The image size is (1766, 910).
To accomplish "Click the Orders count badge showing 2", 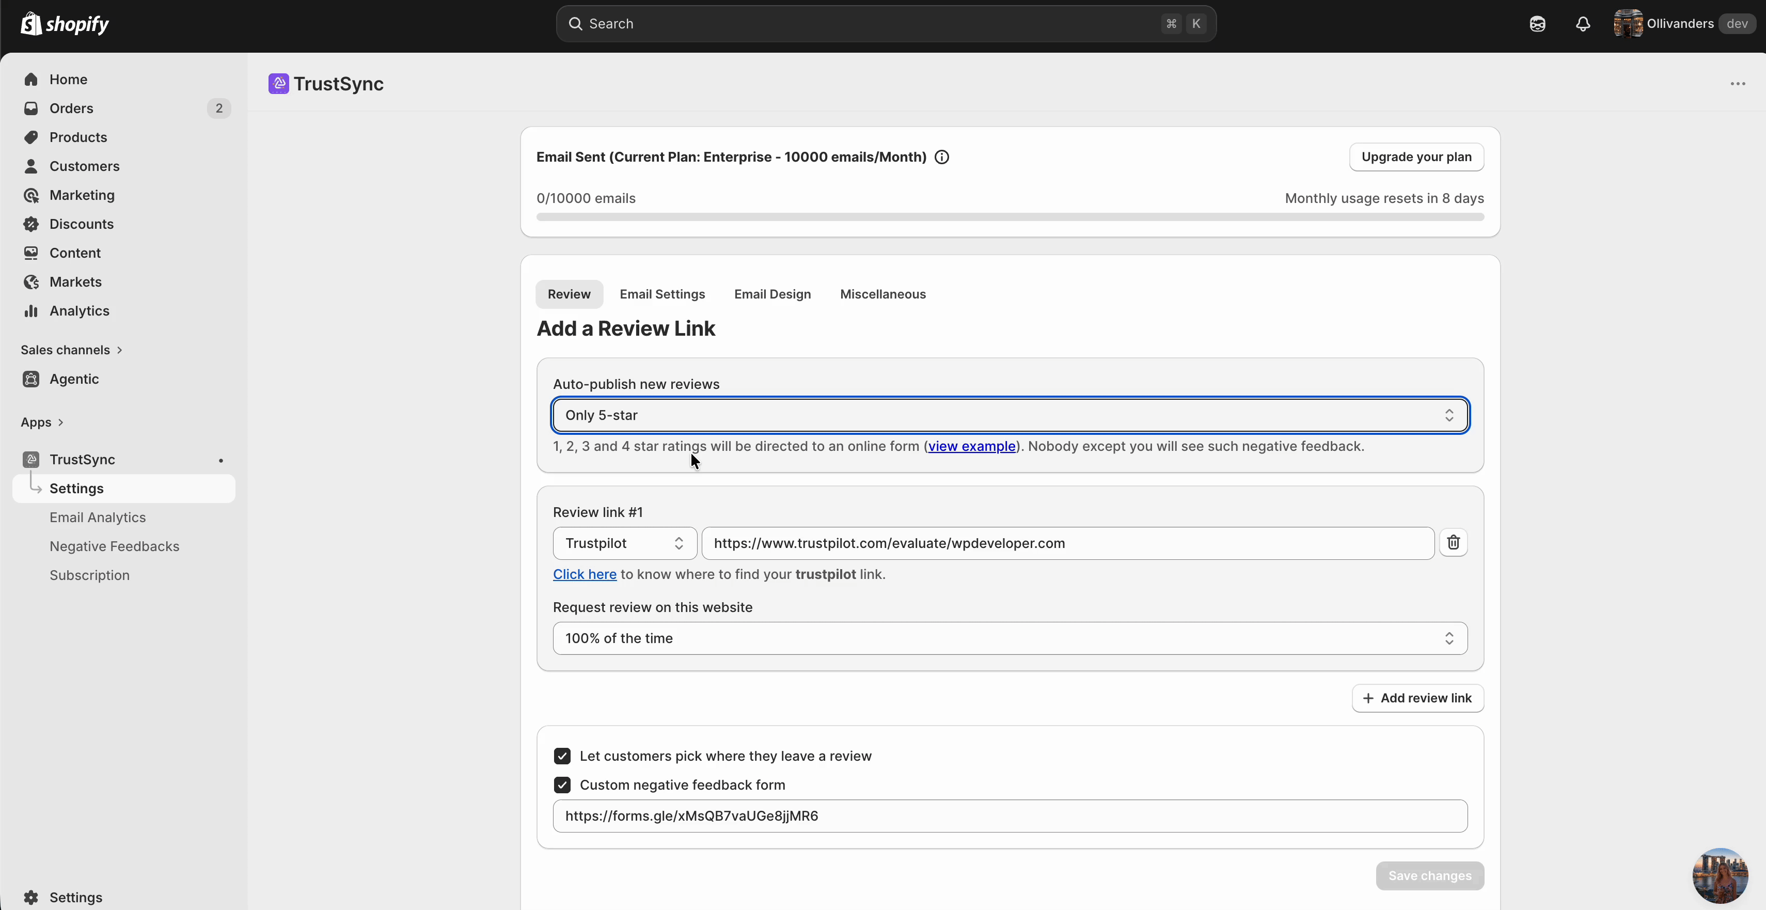I will [x=219, y=108].
